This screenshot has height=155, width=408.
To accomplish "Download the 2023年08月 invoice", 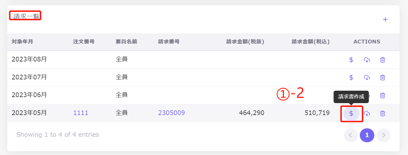I will pyautogui.click(x=367, y=60).
